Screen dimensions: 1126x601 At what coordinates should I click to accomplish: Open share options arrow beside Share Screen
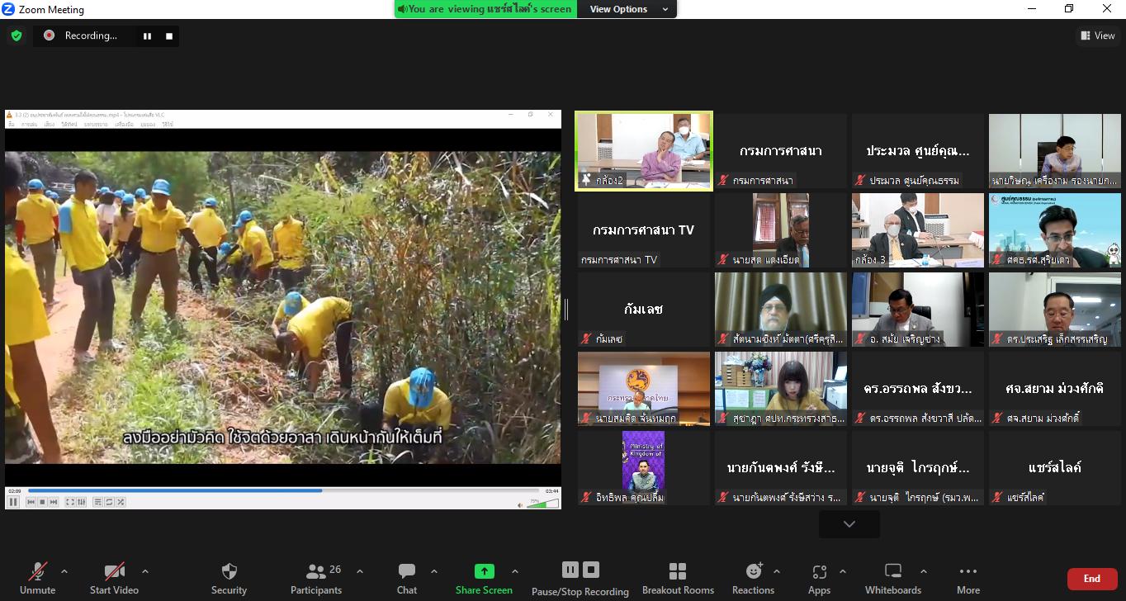[515, 571]
